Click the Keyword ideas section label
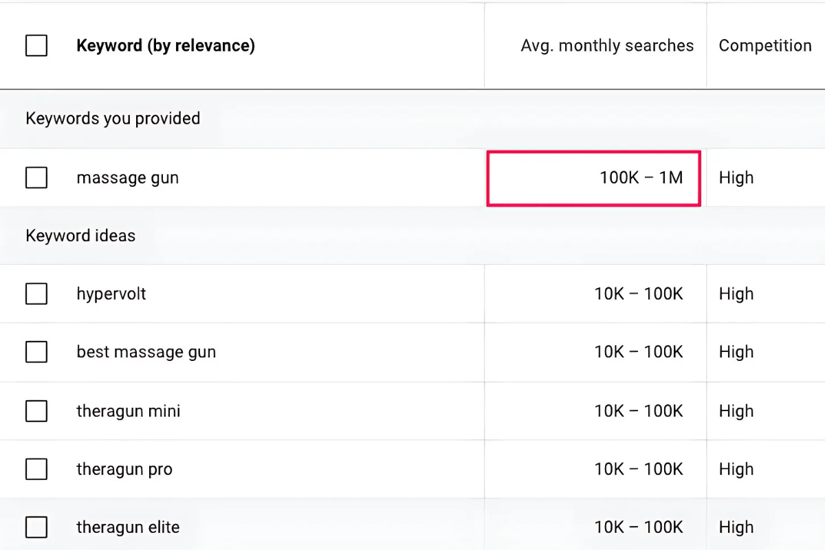This screenshot has width=825, height=550. (x=80, y=236)
